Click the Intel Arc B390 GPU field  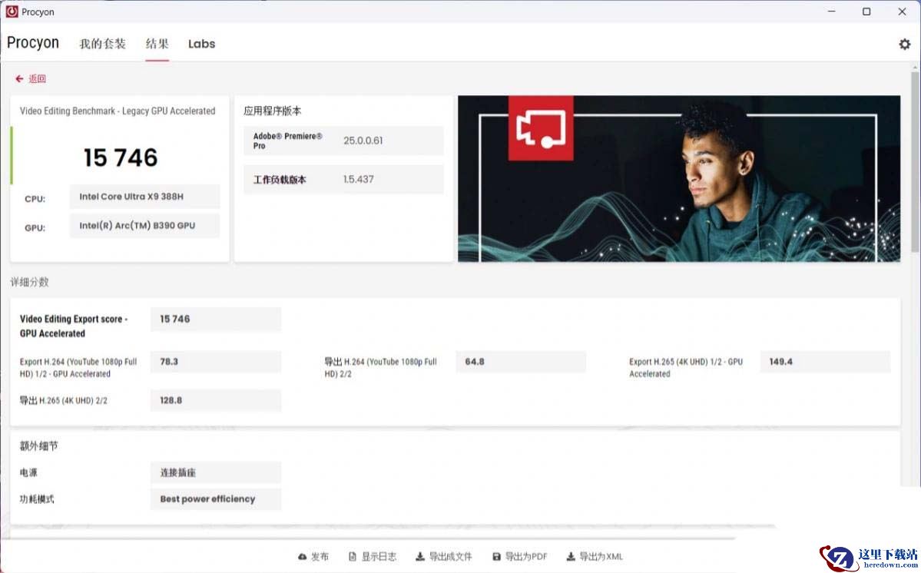(x=144, y=226)
